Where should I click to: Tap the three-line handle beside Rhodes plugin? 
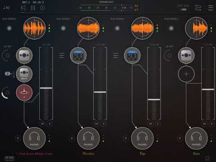pos(62,55)
